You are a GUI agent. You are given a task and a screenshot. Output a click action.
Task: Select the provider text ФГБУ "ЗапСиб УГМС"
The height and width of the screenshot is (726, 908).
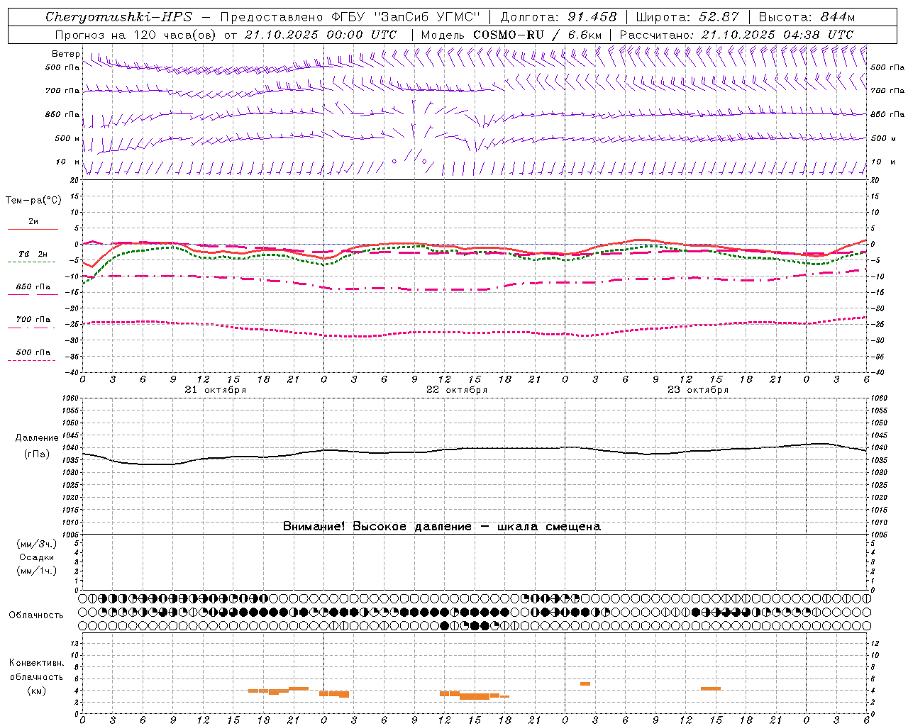tap(404, 17)
